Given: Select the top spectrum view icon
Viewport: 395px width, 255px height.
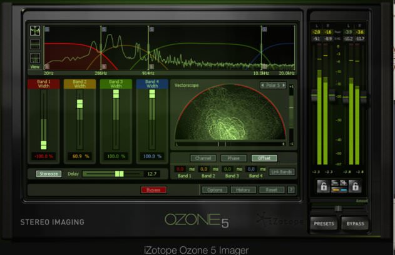Looking at the screenshot, I should point(35,31).
